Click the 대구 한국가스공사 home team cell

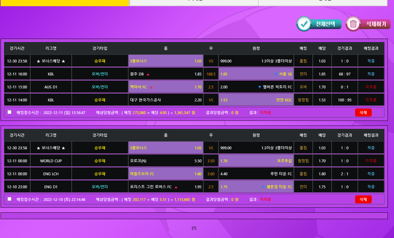[x=166, y=100]
